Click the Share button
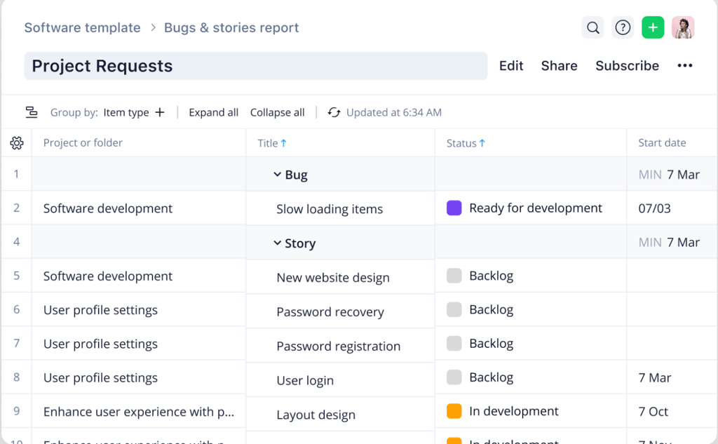This screenshot has width=718, height=444. tap(559, 65)
